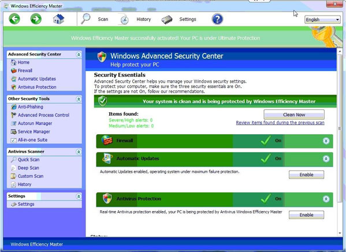Click the clock History icon in toolbar
Screen dimensions: 346x252
(124, 20)
